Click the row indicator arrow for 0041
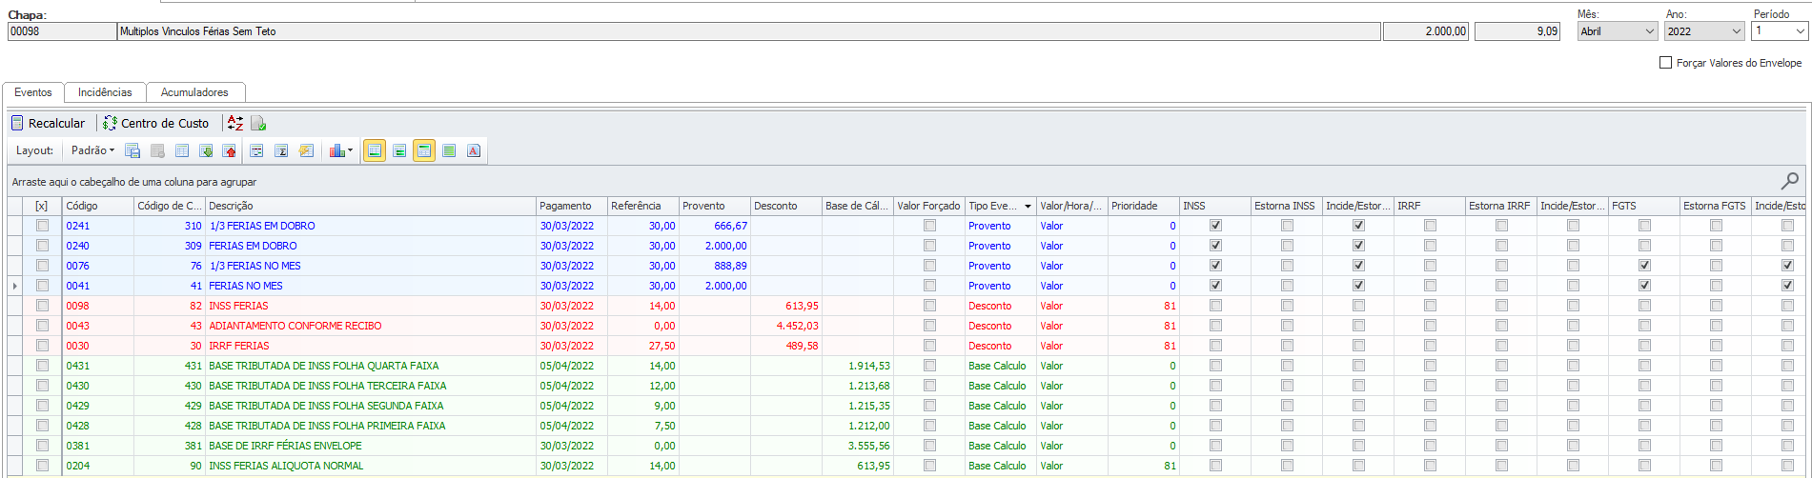1812x478 pixels. [x=14, y=286]
